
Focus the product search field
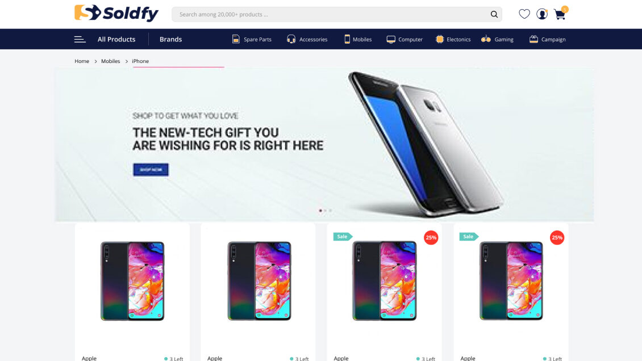(x=332, y=14)
